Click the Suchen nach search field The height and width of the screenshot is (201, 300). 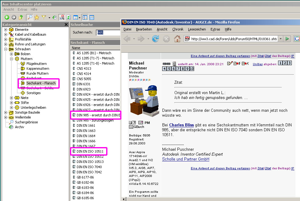[x=108, y=33]
